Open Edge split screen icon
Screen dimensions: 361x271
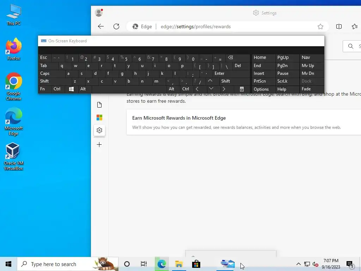(x=339, y=26)
